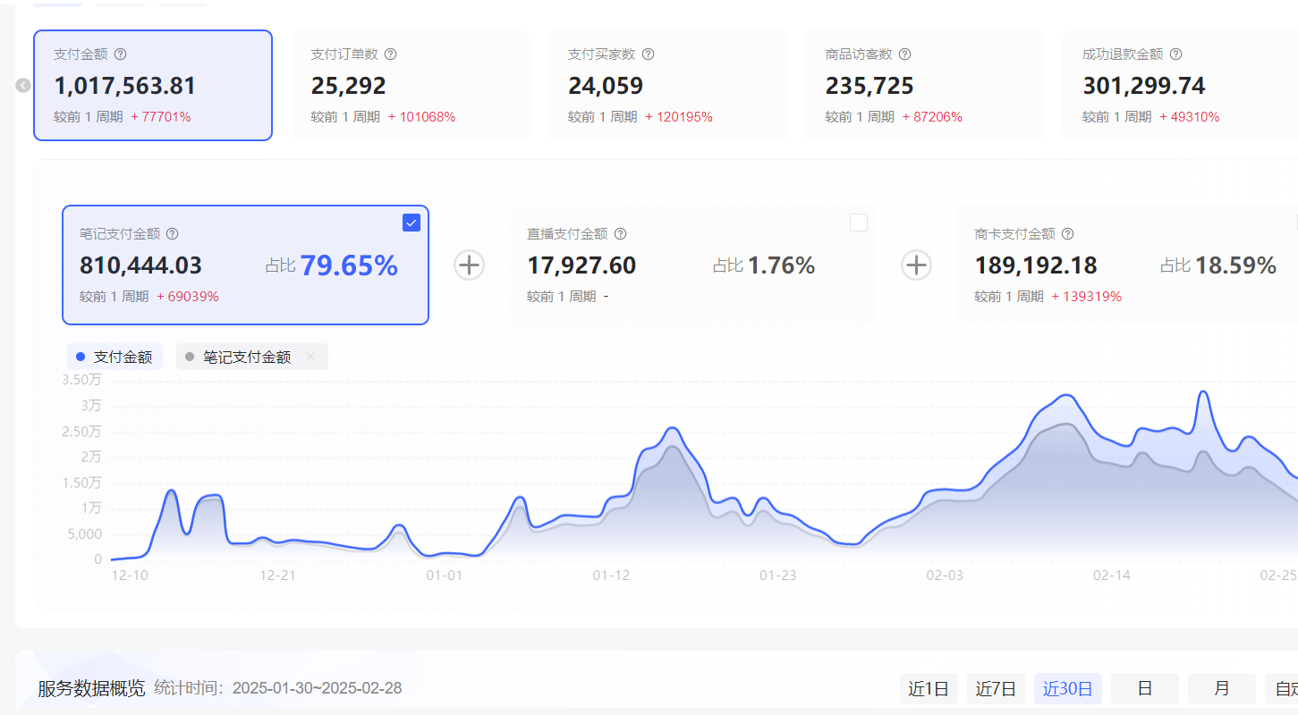Click 12-21 date label on chart axis

(x=277, y=576)
